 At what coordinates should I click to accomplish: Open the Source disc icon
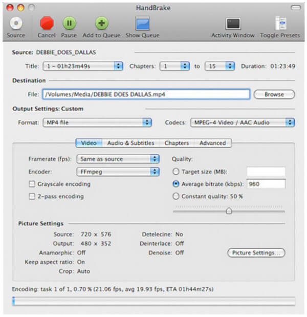coord(16,23)
